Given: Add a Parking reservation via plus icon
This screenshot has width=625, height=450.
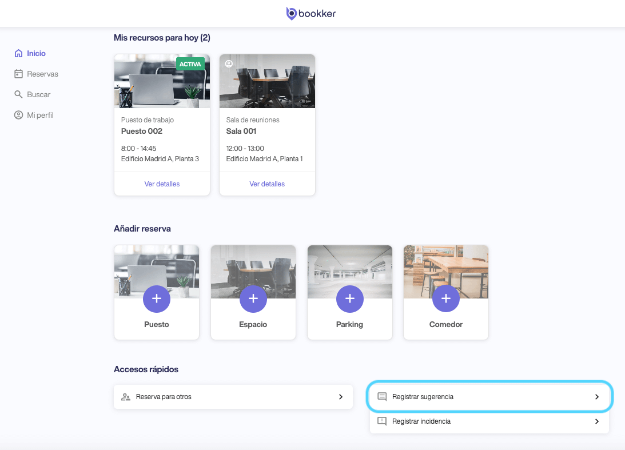Looking at the screenshot, I should [349, 298].
